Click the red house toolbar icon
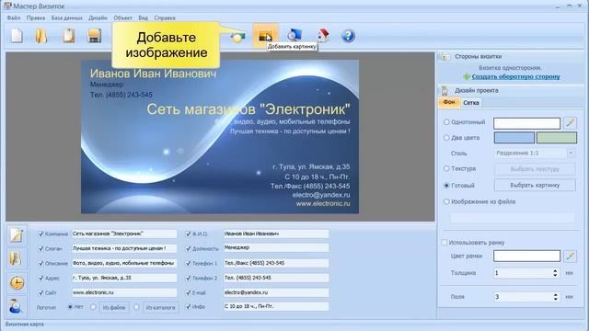 coord(323,36)
